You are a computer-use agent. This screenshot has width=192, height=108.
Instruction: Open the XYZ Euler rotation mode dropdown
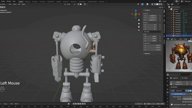click(152, 32)
